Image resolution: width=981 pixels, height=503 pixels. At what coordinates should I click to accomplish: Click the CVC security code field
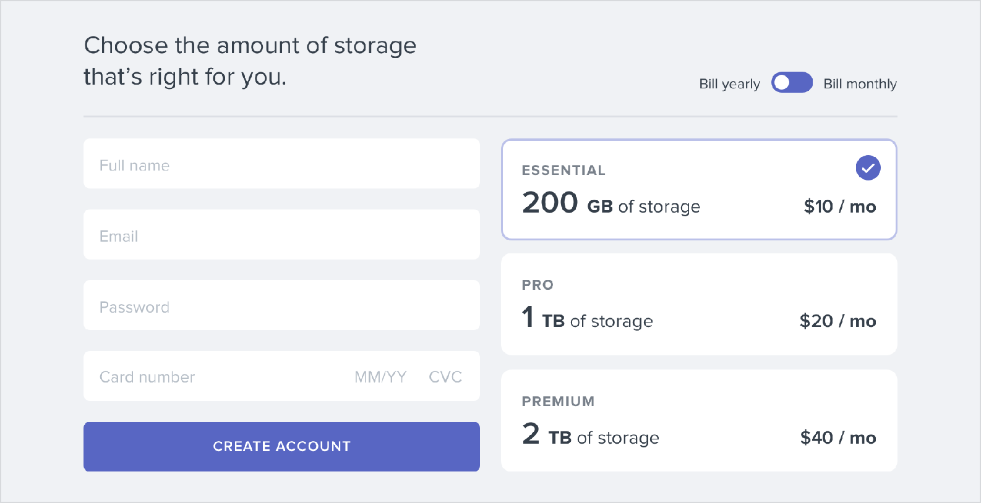tap(445, 377)
